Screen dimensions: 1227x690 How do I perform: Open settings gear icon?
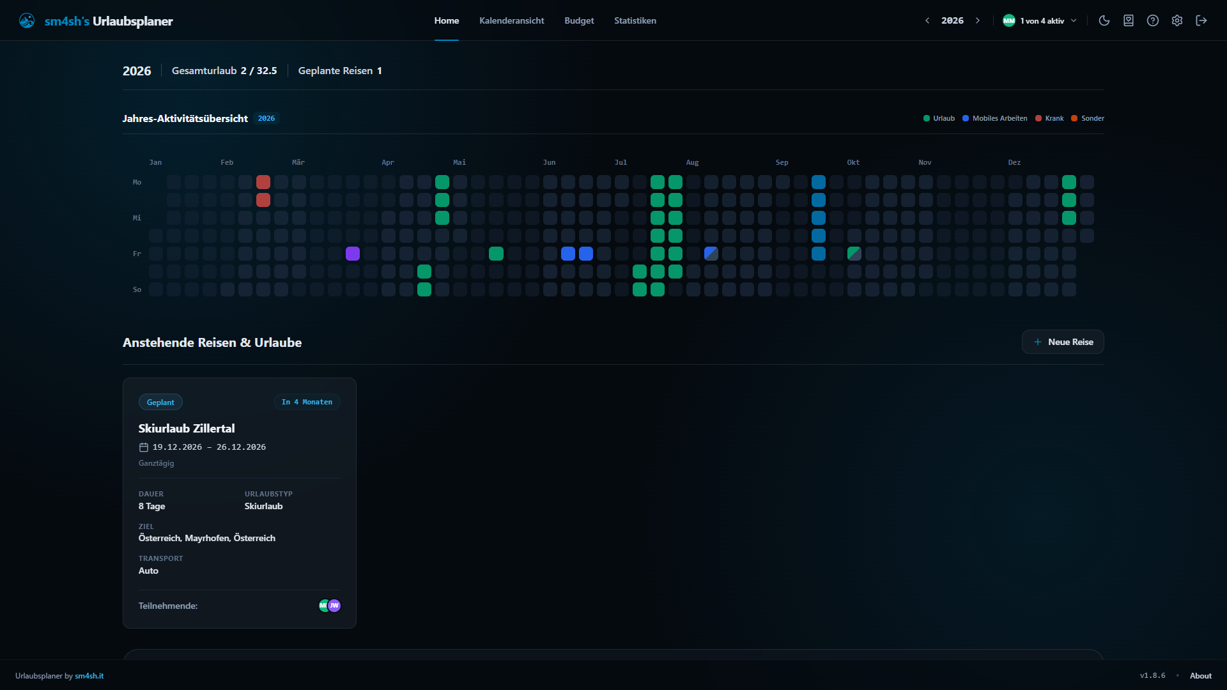coord(1177,20)
